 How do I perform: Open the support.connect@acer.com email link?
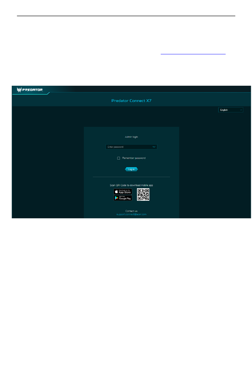tap(131, 214)
